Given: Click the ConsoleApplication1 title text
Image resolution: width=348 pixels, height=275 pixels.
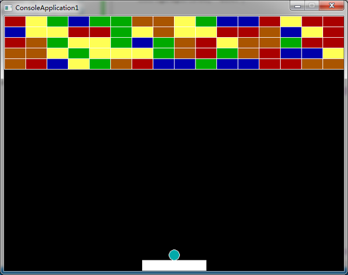Looking at the screenshot, I should (47, 8).
